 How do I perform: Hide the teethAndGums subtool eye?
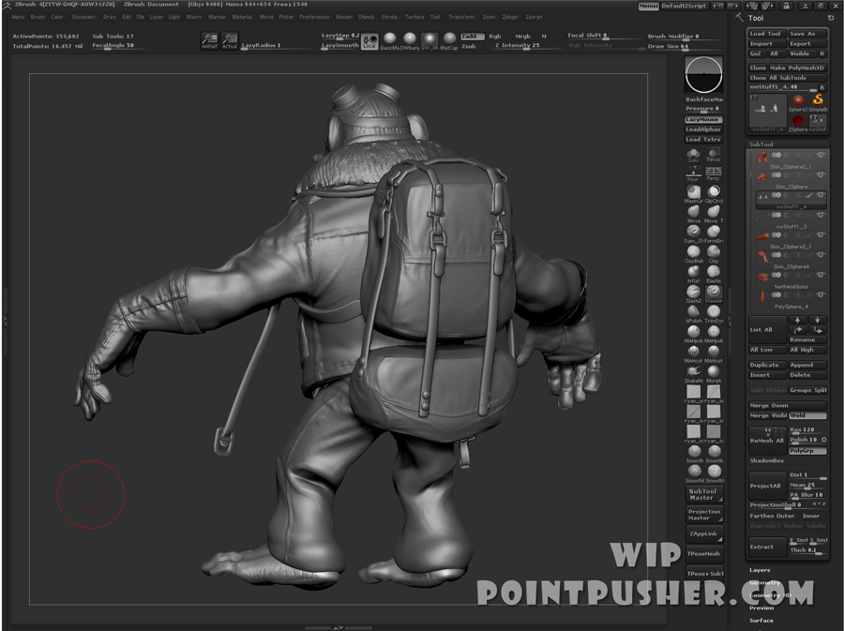click(821, 275)
